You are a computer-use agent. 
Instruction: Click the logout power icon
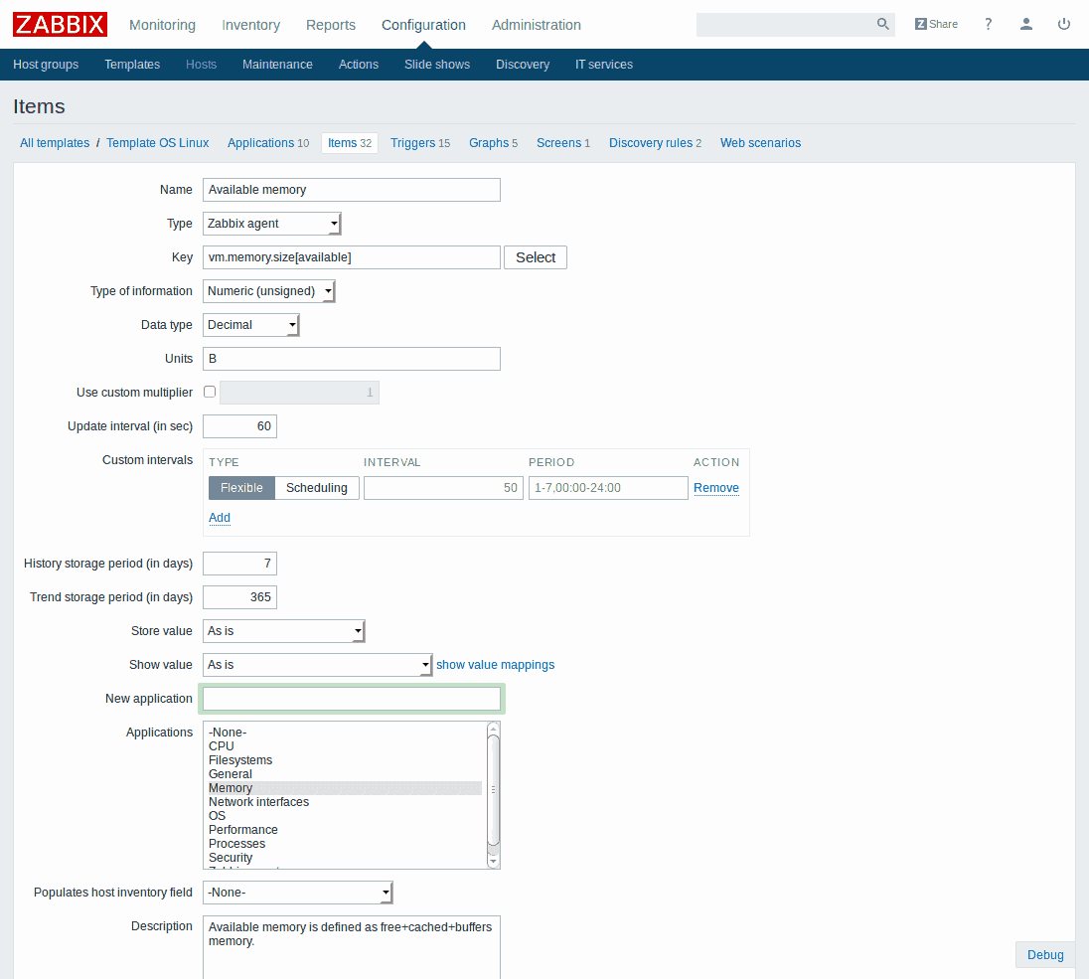pos(1064,24)
